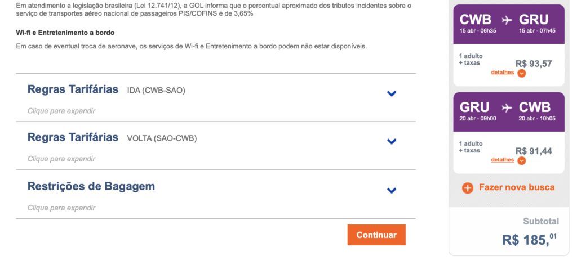Click the Regras Tarifárias IDA heading
Viewport: 577px width, 261px height.
click(73, 89)
